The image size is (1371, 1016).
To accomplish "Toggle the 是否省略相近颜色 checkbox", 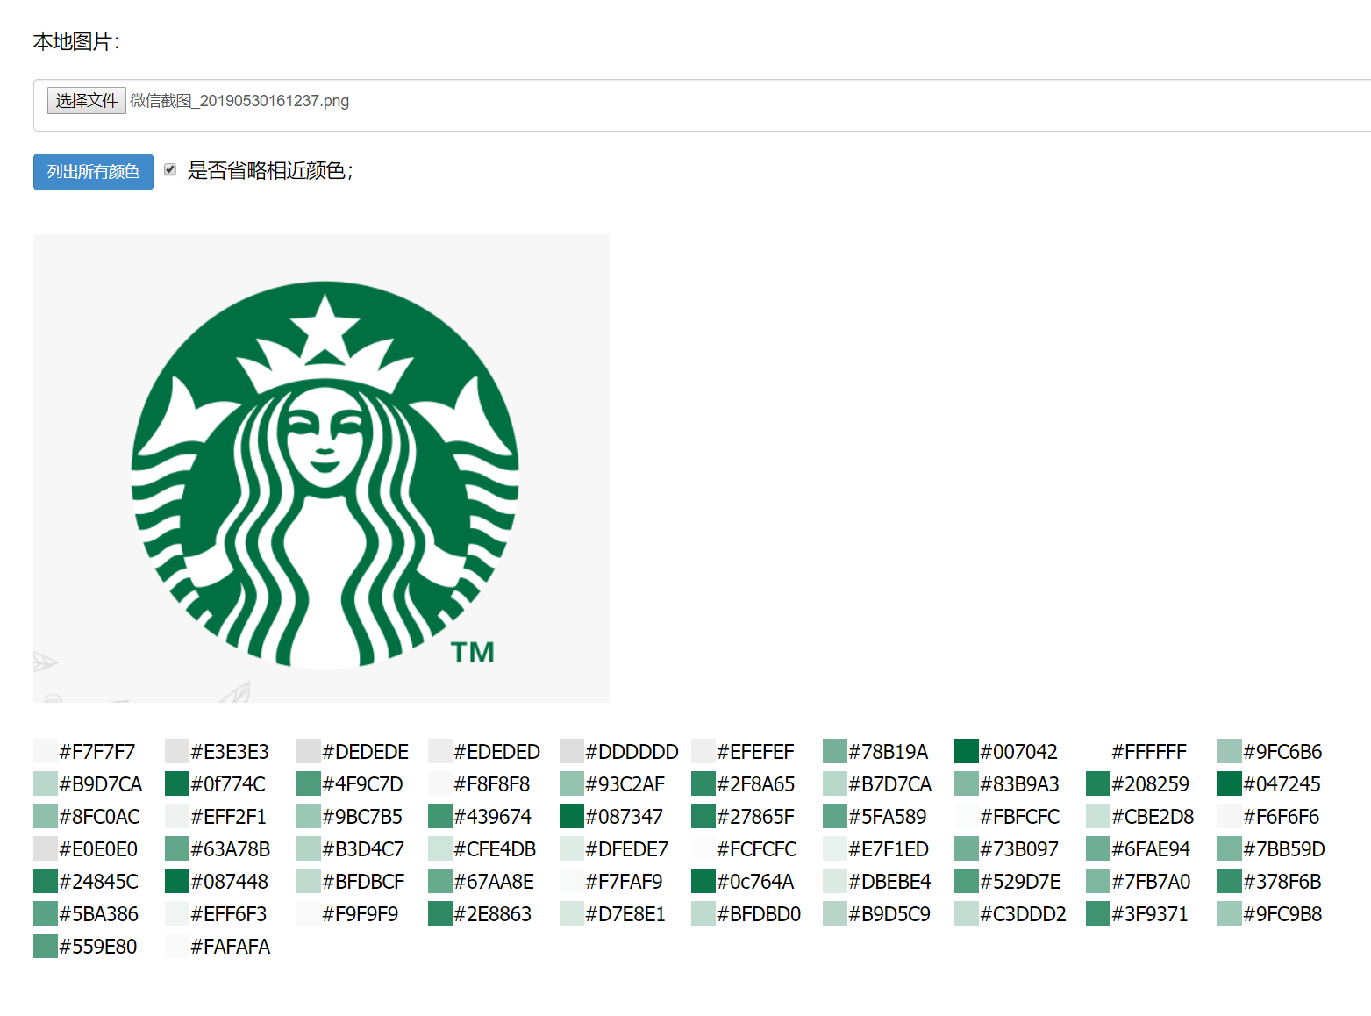I will coord(170,170).
